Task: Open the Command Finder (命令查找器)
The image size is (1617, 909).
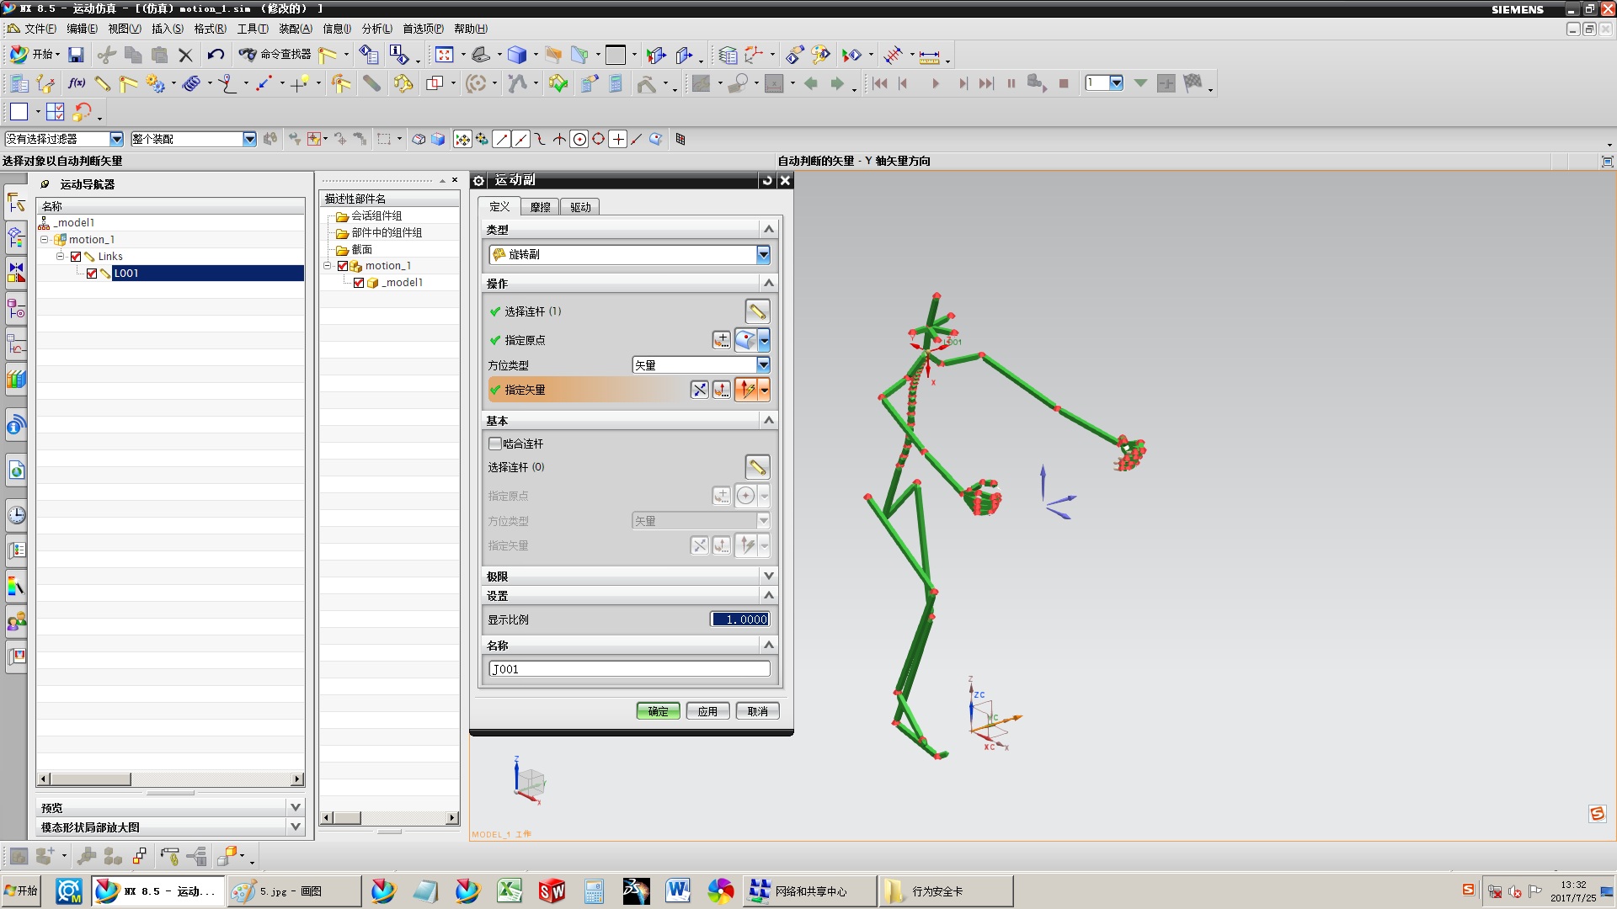Action: [x=275, y=55]
